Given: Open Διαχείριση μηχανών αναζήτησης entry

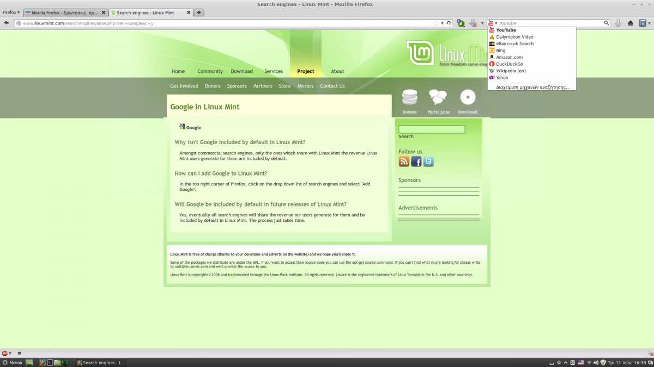Looking at the screenshot, I should [531, 87].
